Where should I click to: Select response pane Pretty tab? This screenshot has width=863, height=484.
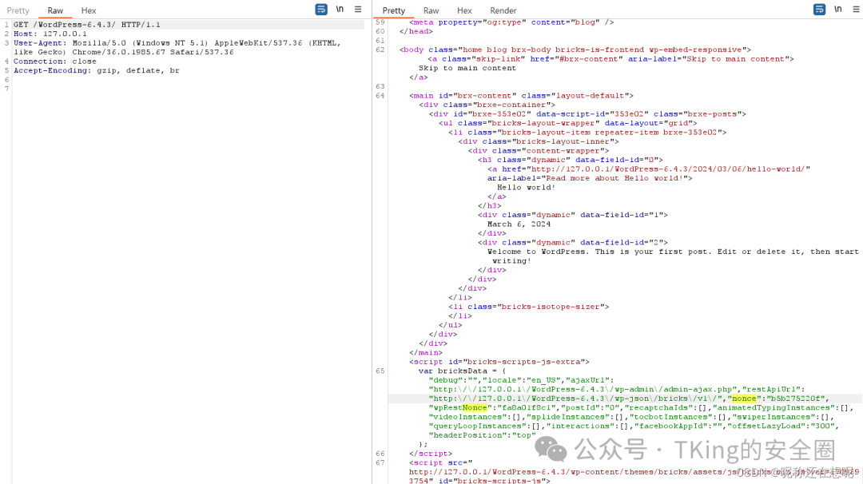(393, 10)
